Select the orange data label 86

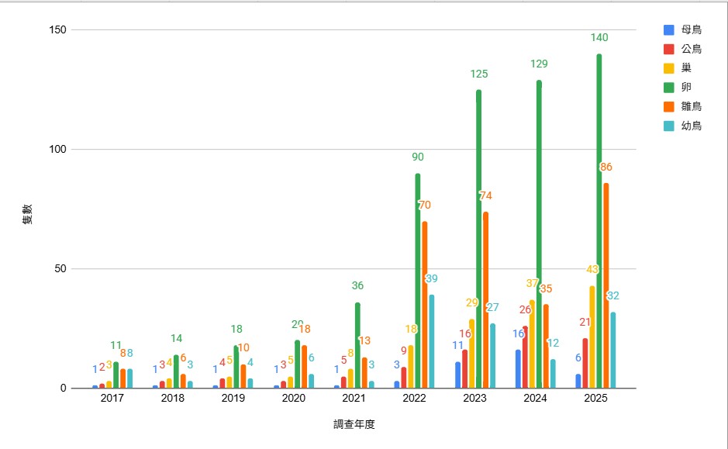tap(606, 167)
